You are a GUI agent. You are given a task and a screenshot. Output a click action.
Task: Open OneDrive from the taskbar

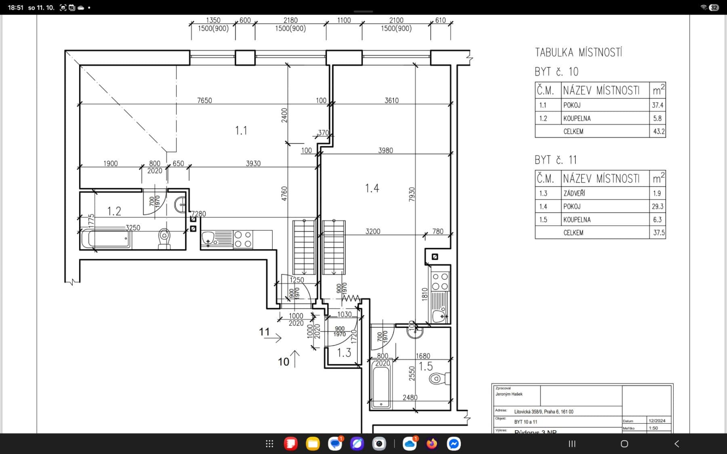click(x=409, y=443)
